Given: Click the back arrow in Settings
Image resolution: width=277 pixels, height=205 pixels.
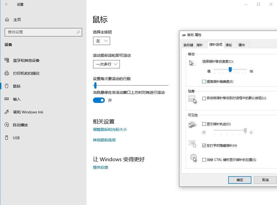Looking at the screenshot, I should [7, 4].
